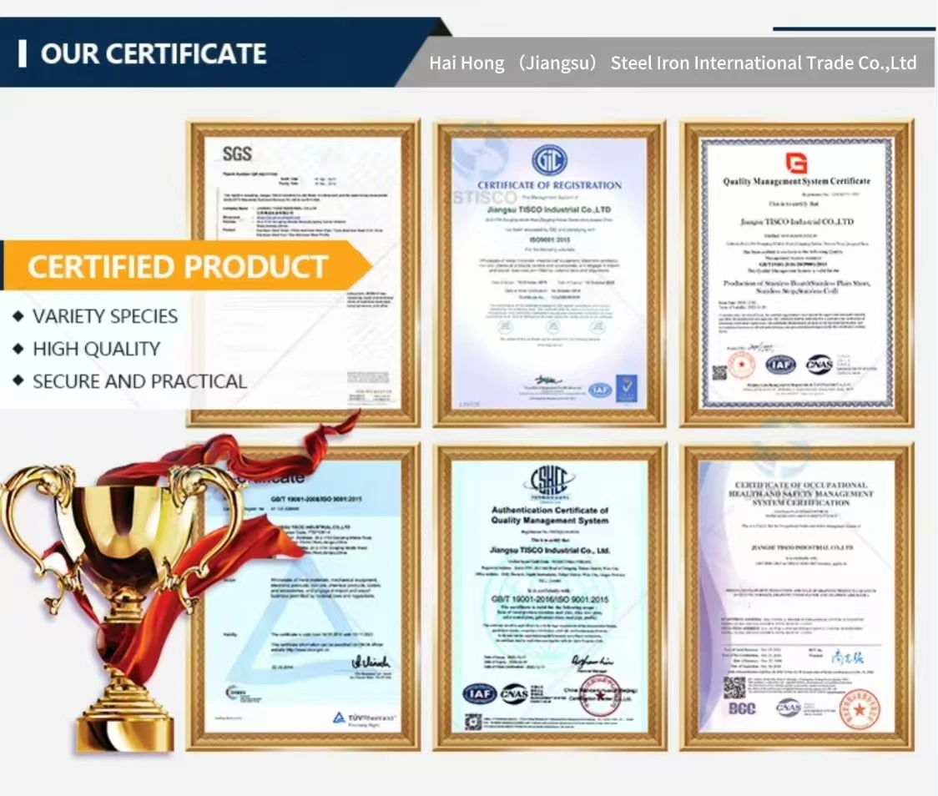Open the Quality Management System Certificate image
The height and width of the screenshot is (796, 938).
pyautogui.click(x=796, y=274)
